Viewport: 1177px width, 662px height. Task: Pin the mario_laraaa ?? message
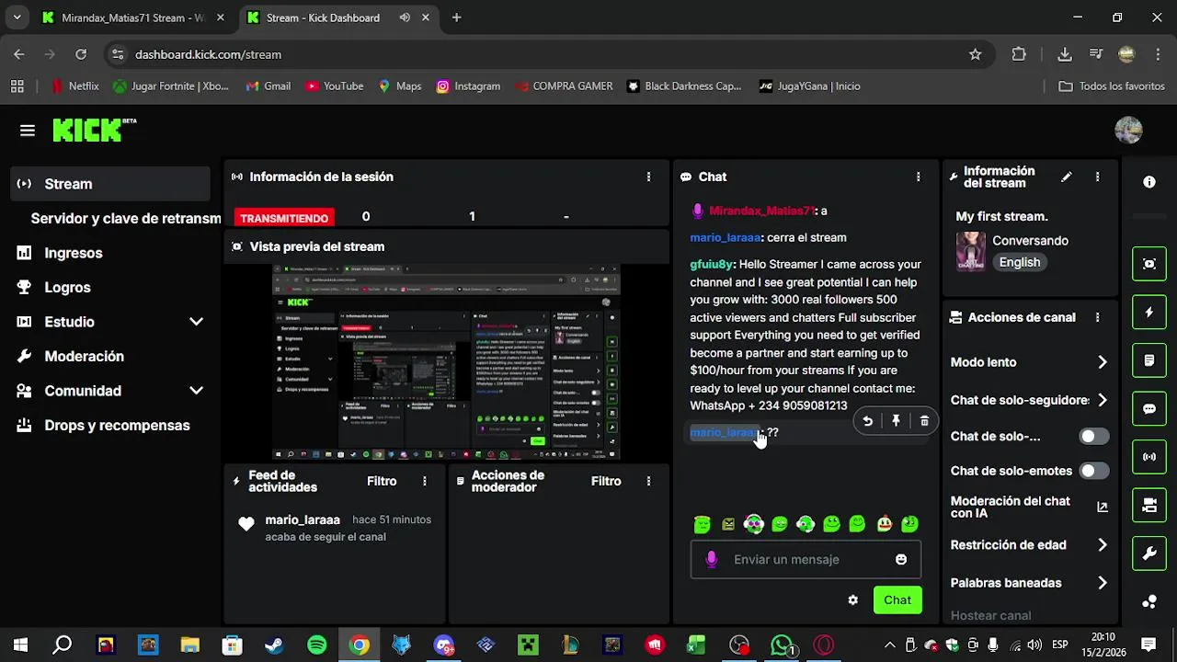tap(896, 421)
